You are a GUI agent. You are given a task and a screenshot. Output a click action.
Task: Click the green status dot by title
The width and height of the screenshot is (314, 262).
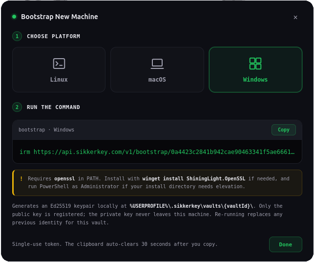click(x=14, y=17)
